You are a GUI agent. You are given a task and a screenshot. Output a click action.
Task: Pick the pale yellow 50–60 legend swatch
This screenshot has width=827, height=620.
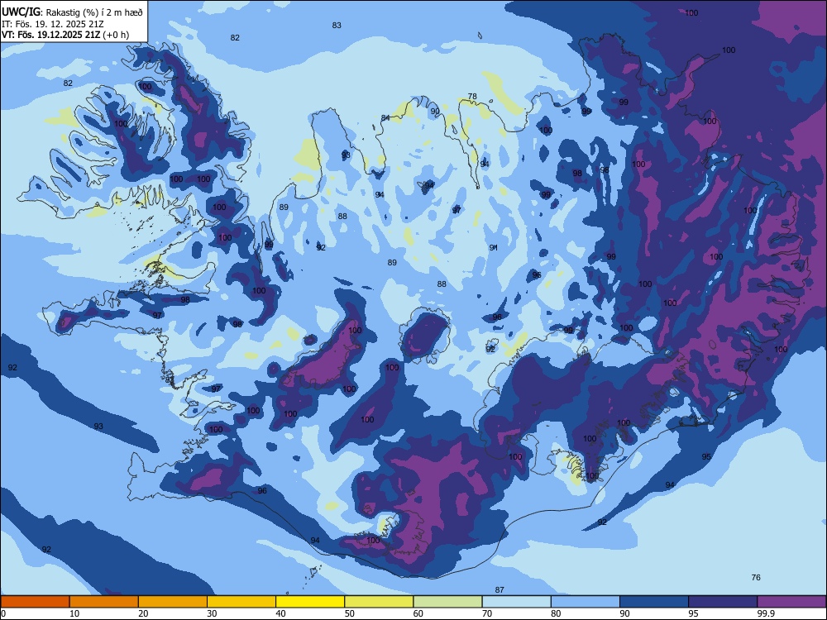point(379,602)
